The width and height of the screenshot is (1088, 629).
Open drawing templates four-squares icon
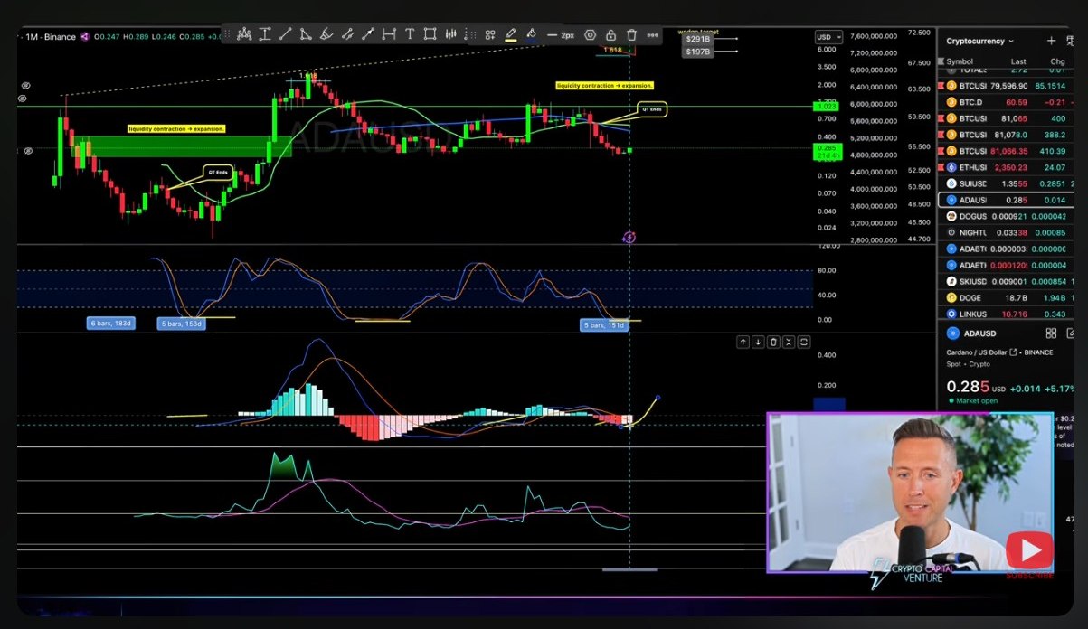[x=489, y=34]
